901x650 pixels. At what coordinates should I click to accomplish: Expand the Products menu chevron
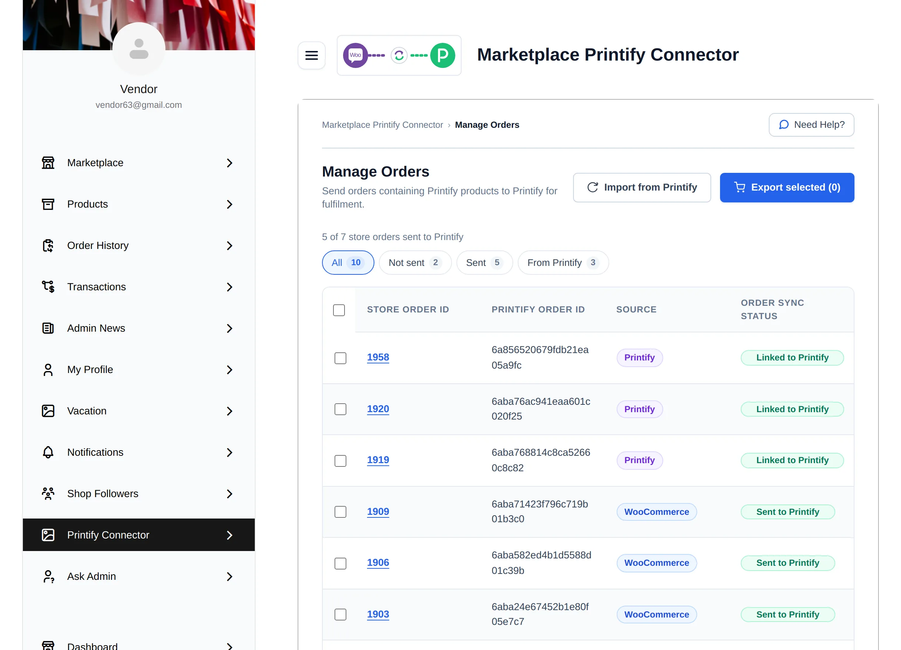(x=229, y=204)
